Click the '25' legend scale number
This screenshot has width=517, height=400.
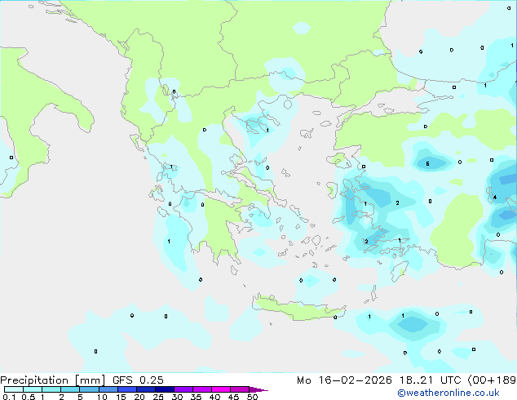158,397
